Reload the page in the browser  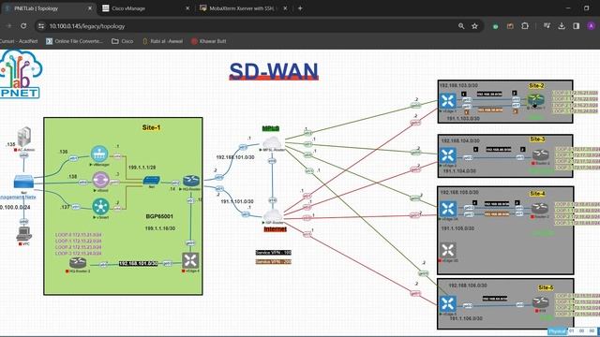(x=23, y=26)
